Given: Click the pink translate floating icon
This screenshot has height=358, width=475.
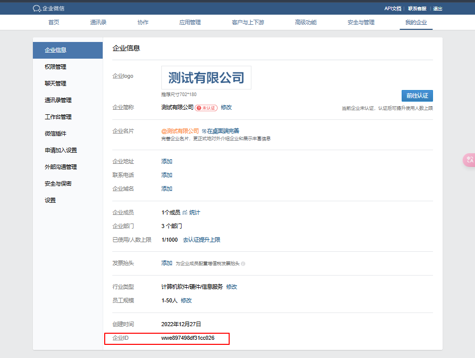Looking at the screenshot, I should [469, 160].
